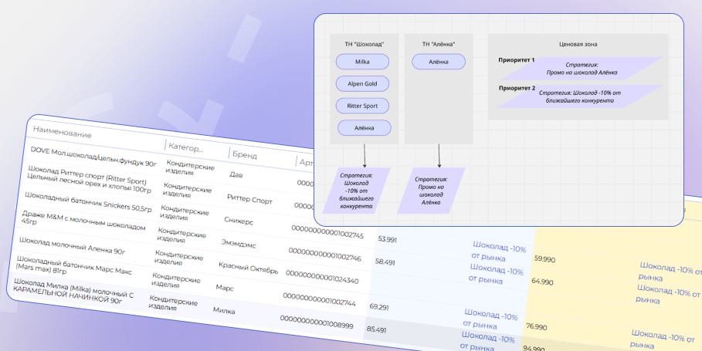Click Алёнка pill under ТН "Шоколад"
This screenshot has width=702, height=351.
coord(364,128)
